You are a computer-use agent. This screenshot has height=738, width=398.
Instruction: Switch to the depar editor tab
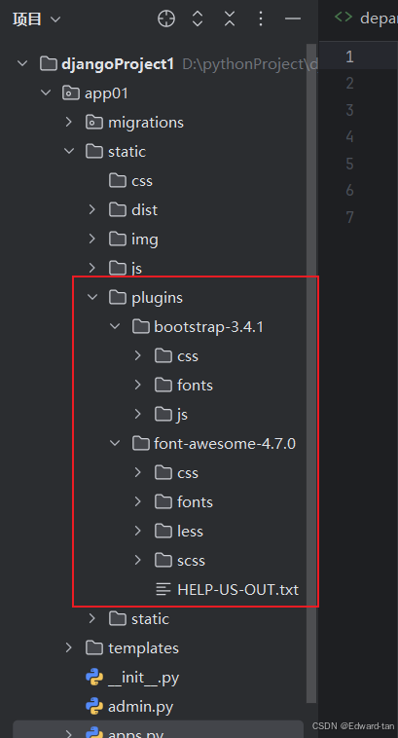366,18
